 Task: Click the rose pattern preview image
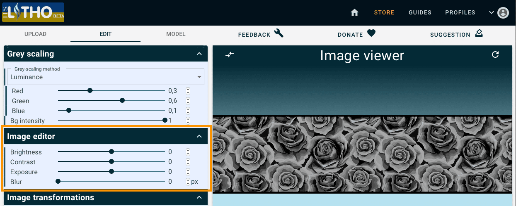tap(362, 154)
